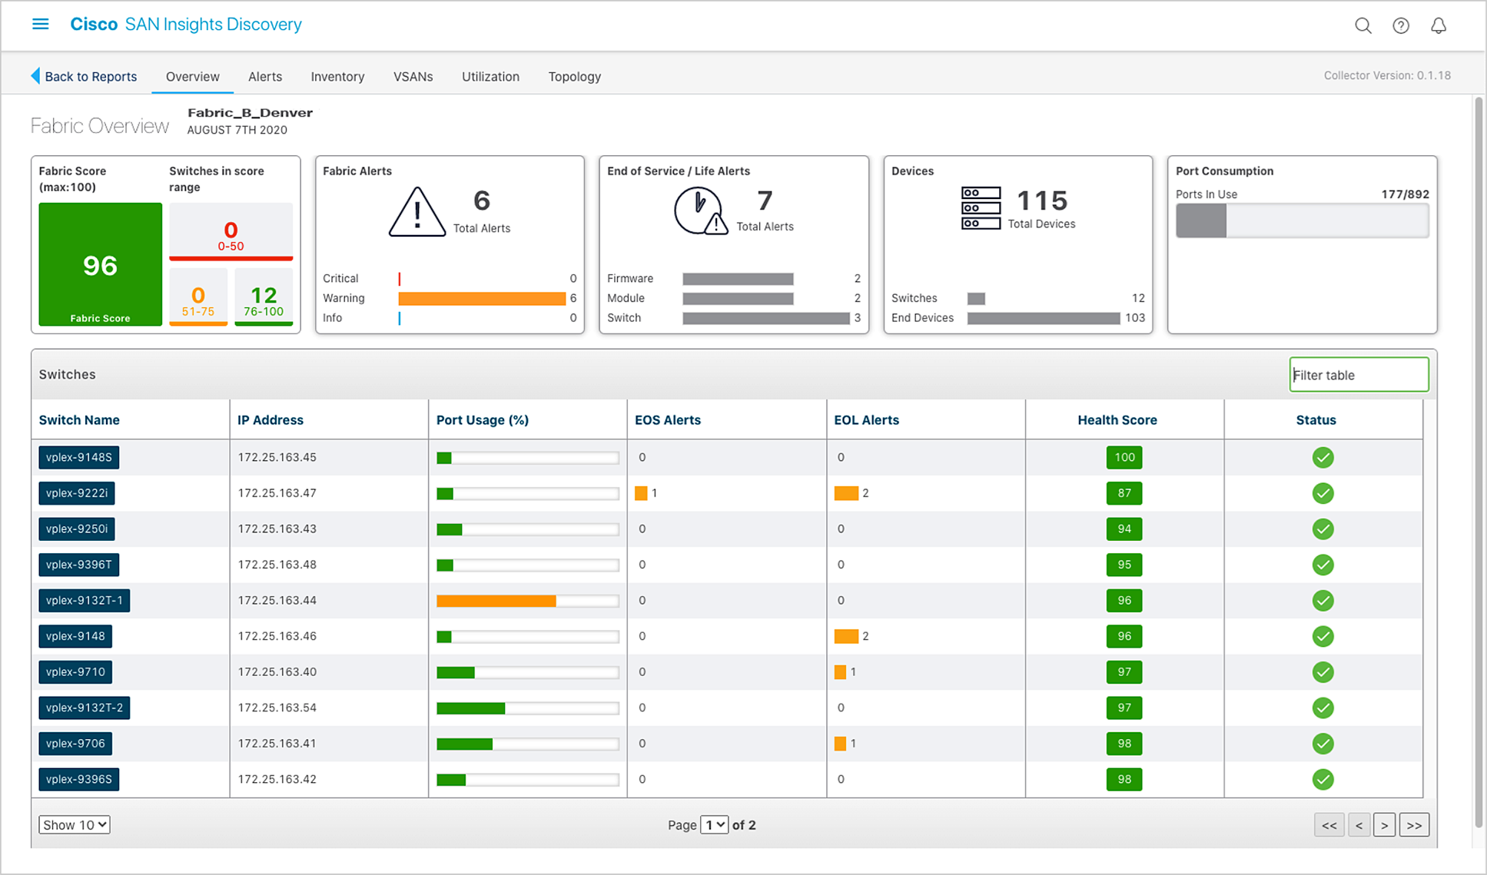Click the vplex-9222i switch name link
This screenshot has height=875, width=1487.
click(81, 492)
